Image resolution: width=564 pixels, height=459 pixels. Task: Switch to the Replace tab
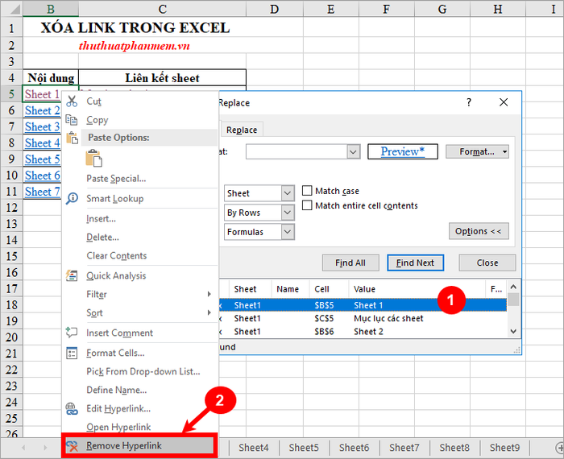coord(242,130)
